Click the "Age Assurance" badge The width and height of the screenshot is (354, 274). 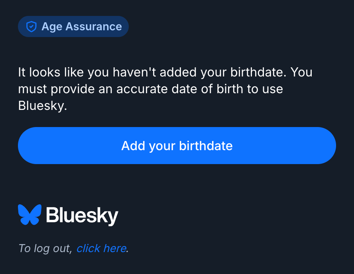pos(73,27)
